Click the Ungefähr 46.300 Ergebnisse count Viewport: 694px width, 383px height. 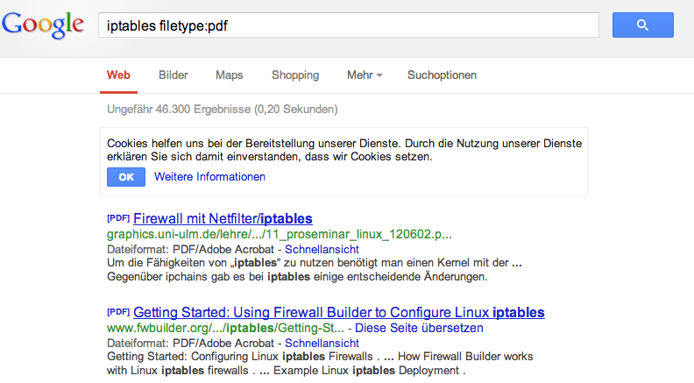tap(223, 110)
